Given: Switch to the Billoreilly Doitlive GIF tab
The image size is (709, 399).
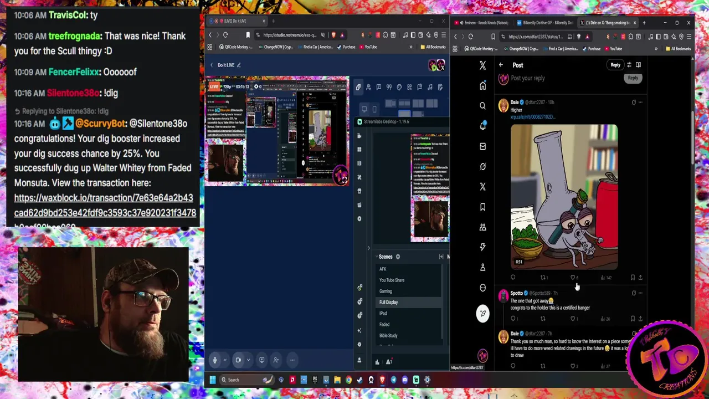Looking at the screenshot, I should (544, 23).
